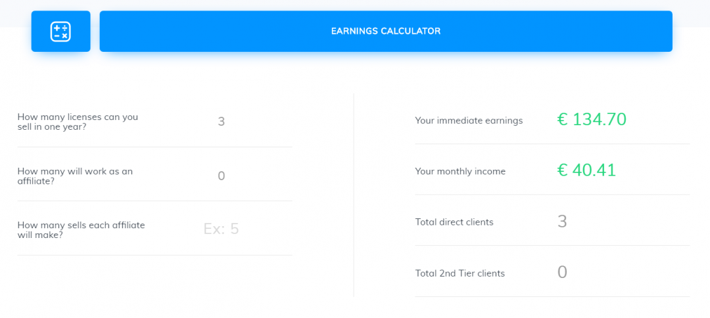The width and height of the screenshot is (710, 318).
Task: Click the separator line below 'Total 2nd Tier clients'
Action: (x=552, y=297)
